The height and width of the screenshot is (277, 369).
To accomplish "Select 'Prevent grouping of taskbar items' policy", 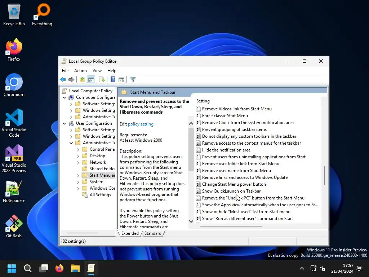I will pyautogui.click(x=234, y=129).
